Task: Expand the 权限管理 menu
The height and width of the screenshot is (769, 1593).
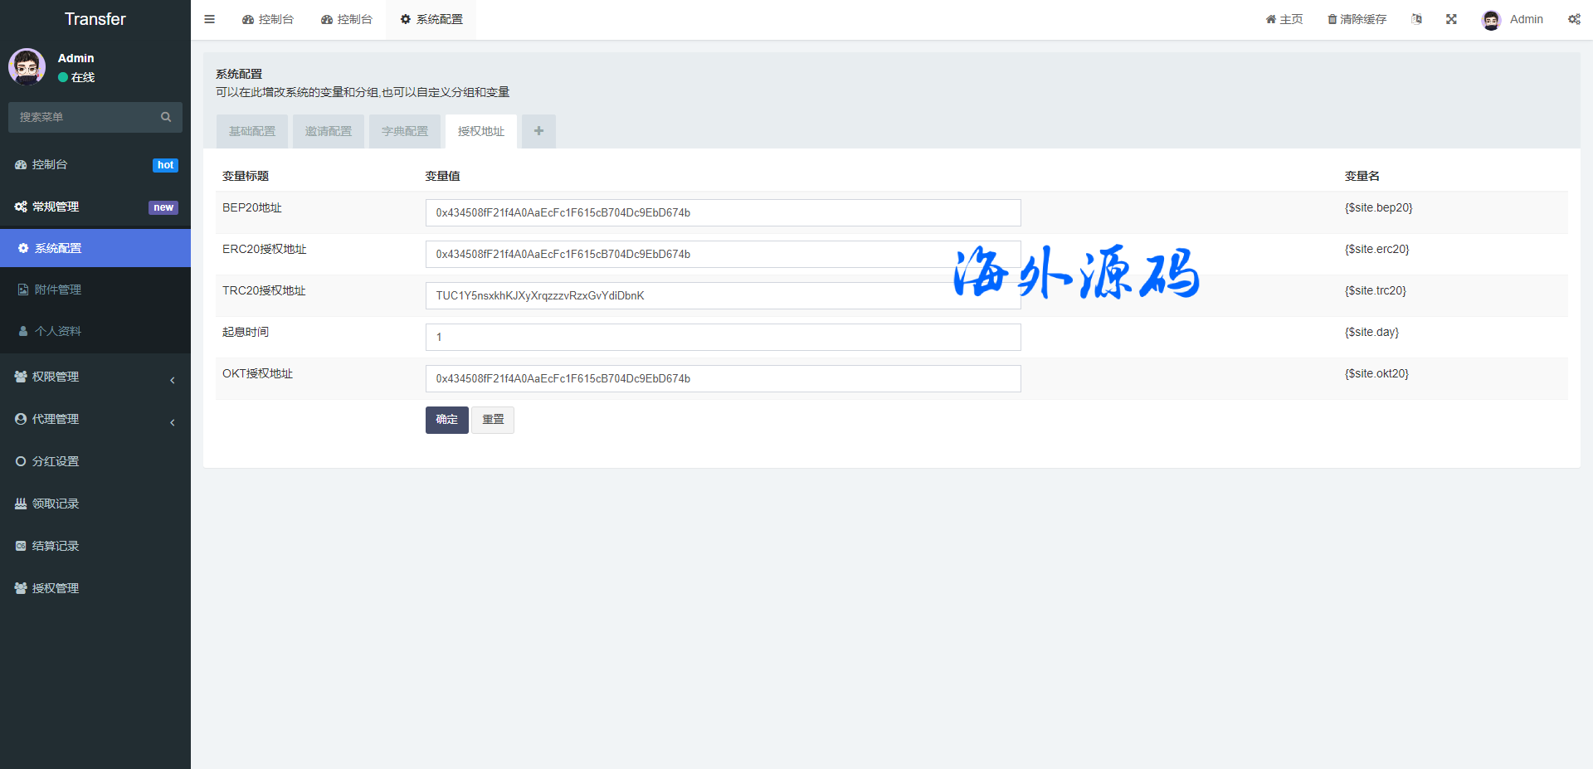Action: pos(56,377)
